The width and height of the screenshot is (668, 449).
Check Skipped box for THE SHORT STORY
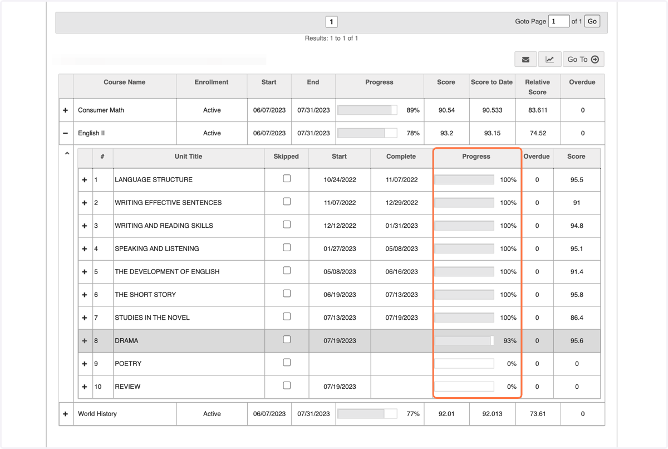pyautogui.click(x=287, y=294)
